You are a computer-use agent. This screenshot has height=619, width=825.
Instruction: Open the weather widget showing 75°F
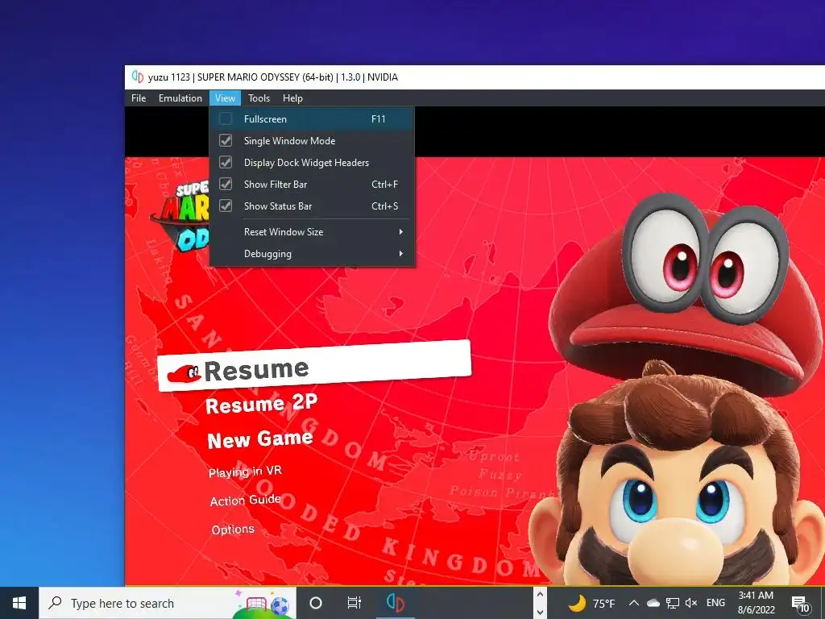[591, 603]
